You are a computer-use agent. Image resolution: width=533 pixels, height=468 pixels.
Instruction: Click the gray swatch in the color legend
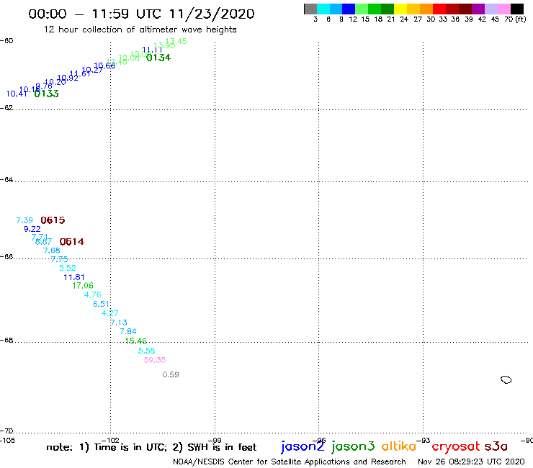point(310,9)
